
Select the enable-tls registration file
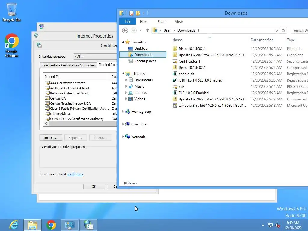186,74
